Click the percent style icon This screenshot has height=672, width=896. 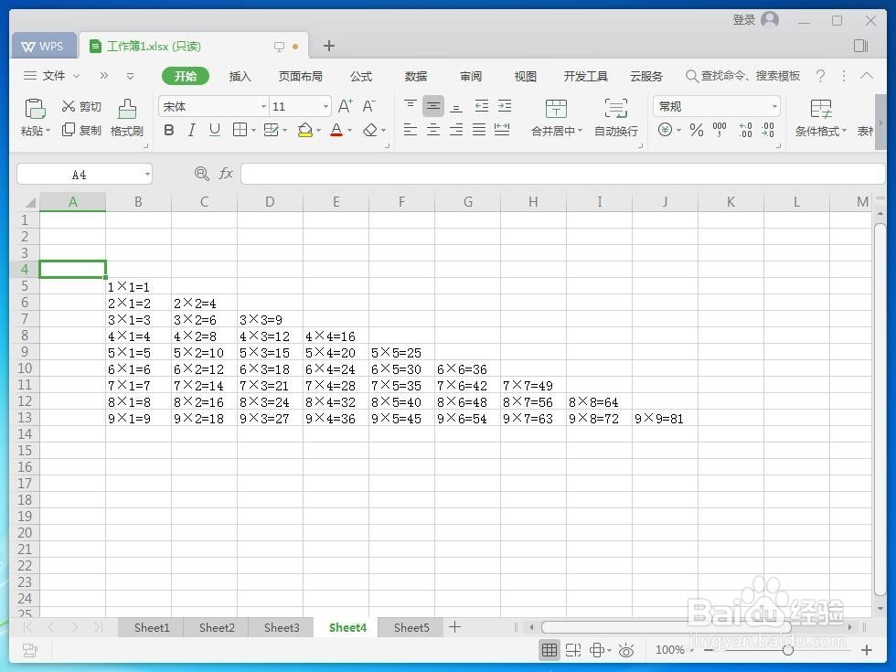click(x=696, y=130)
